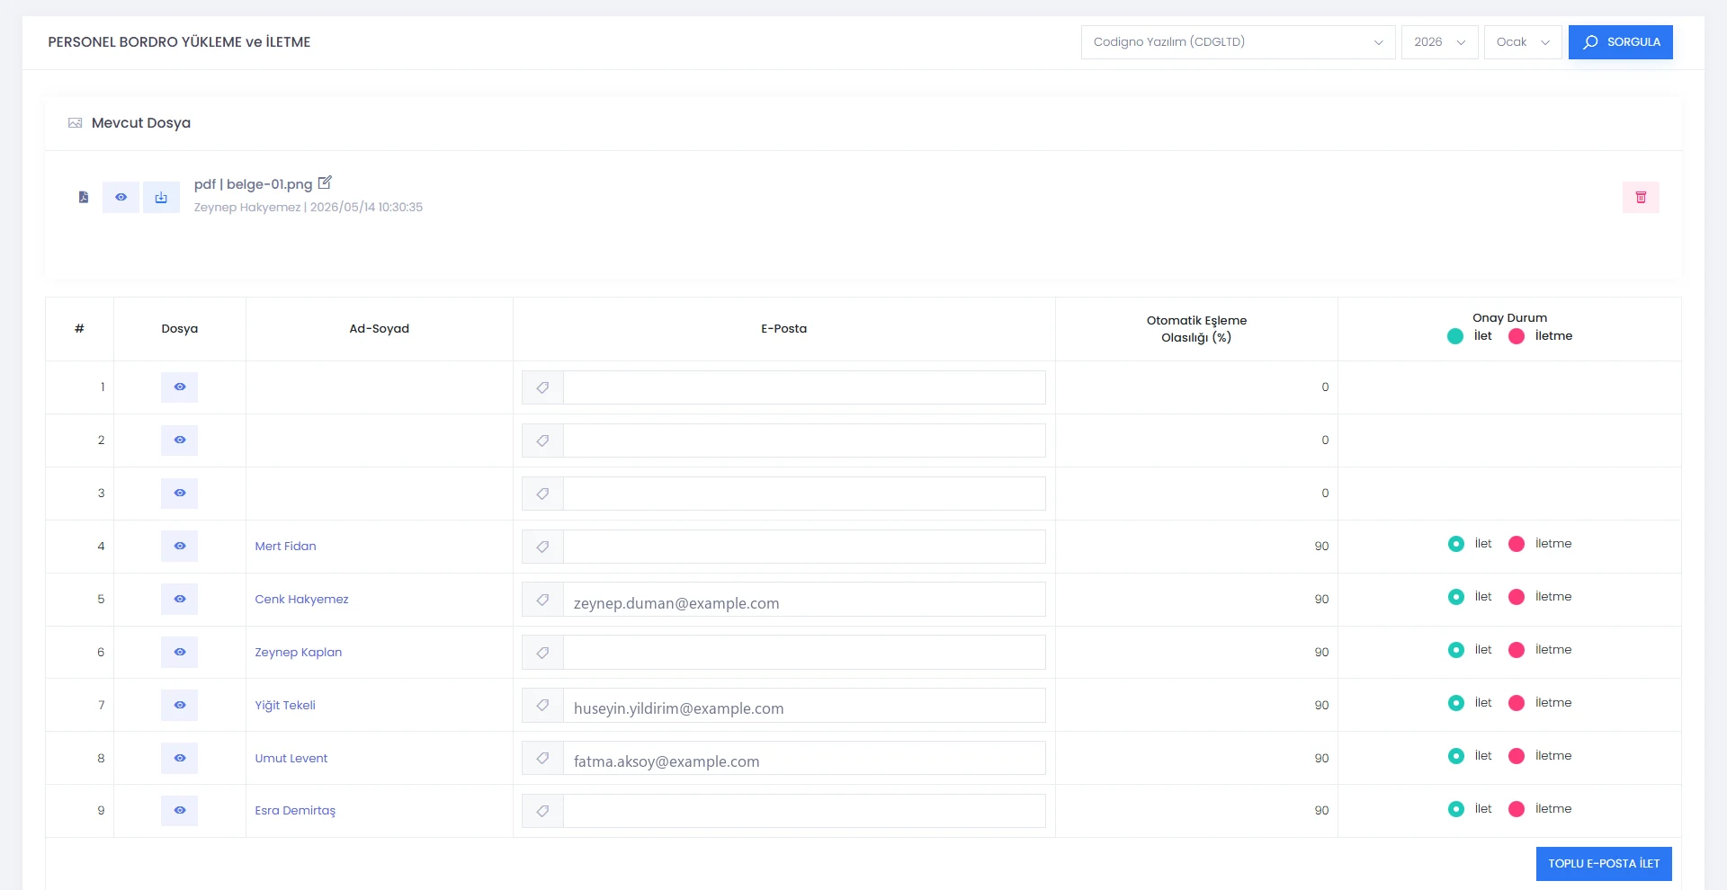Preview the belge-01.png file with eye icon
This screenshot has width=1727, height=890.
click(x=121, y=198)
